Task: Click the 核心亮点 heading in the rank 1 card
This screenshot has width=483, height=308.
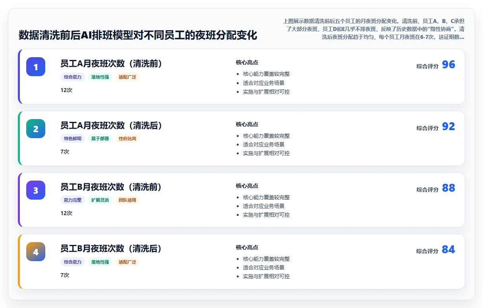Action: pos(247,62)
